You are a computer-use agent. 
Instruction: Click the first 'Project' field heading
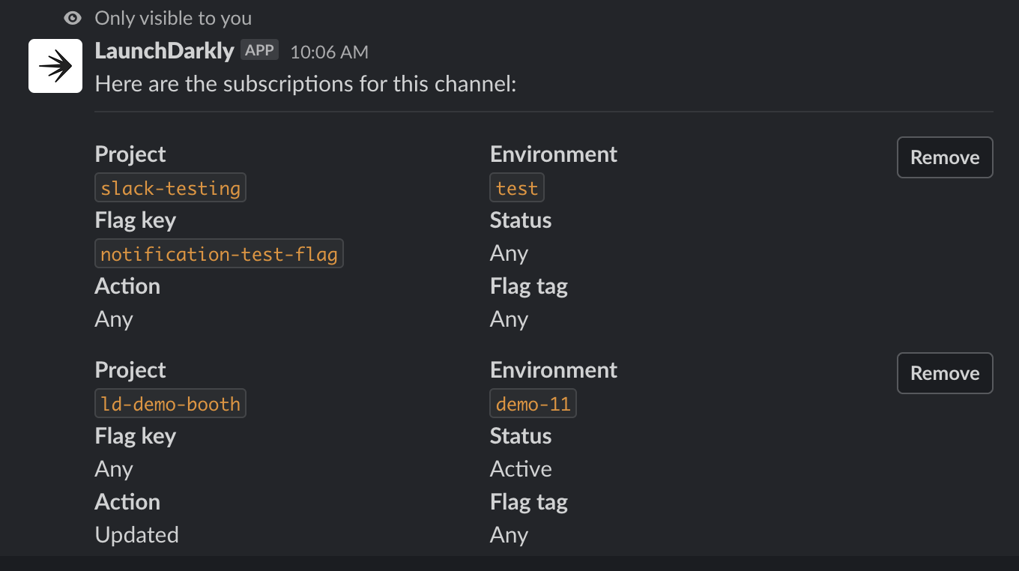[130, 154]
